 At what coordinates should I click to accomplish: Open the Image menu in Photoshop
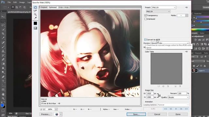[22, 2]
